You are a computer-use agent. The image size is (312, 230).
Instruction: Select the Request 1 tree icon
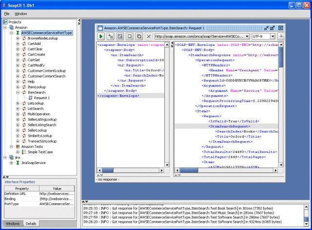(30, 98)
